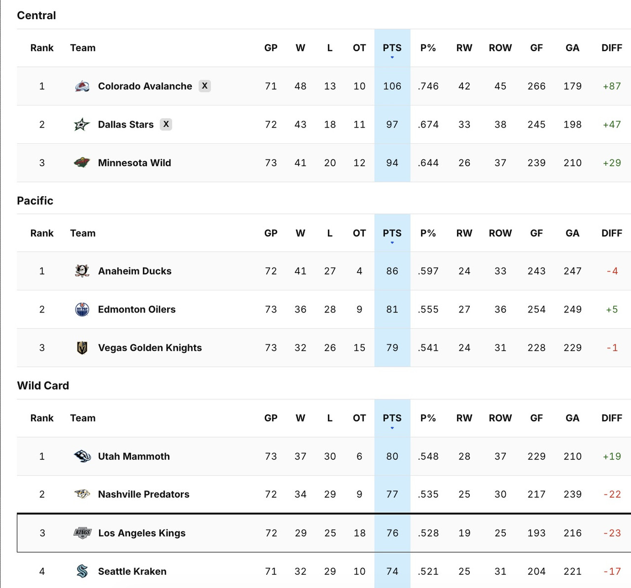Click the highlighted PTS column for Edmonton Oilers
Viewport: 631px width, 588px height.
point(392,309)
